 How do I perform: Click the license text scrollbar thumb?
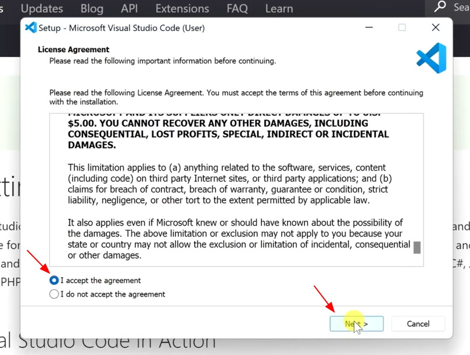(417, 248)
